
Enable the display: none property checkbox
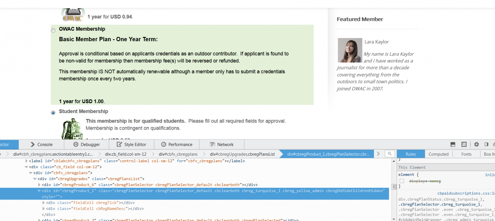pyautogui.click(x=402, y=181)
